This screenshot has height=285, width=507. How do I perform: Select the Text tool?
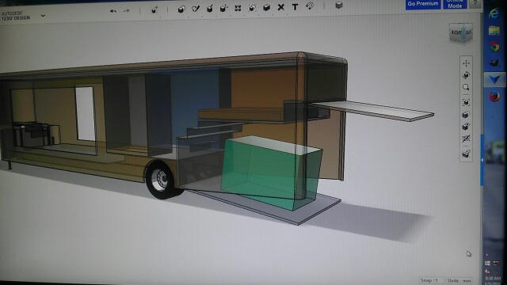295,7
